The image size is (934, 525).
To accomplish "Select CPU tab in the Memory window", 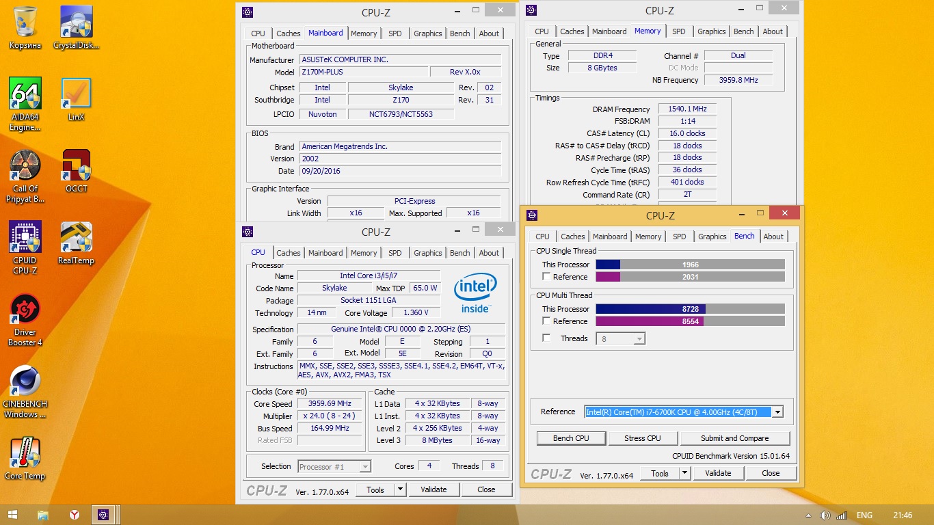I will tap(542, 31).
